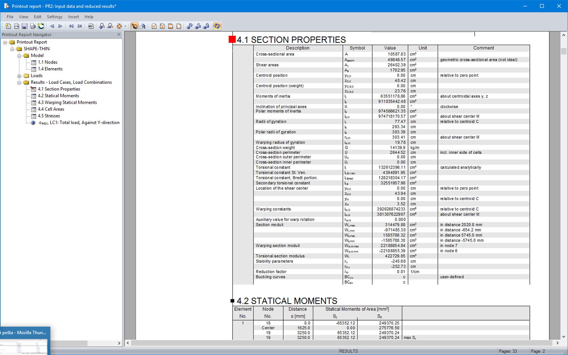This screenshot has height=355, width=568.
Task: Toggle the hand move mode
Action: click(134, 26)
